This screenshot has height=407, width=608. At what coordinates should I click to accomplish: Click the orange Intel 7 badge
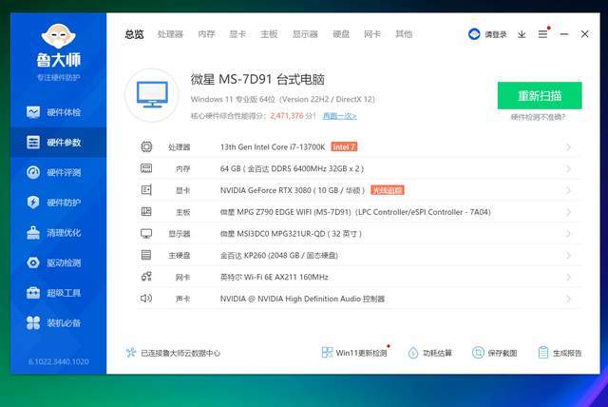click(x=344, y=147)
